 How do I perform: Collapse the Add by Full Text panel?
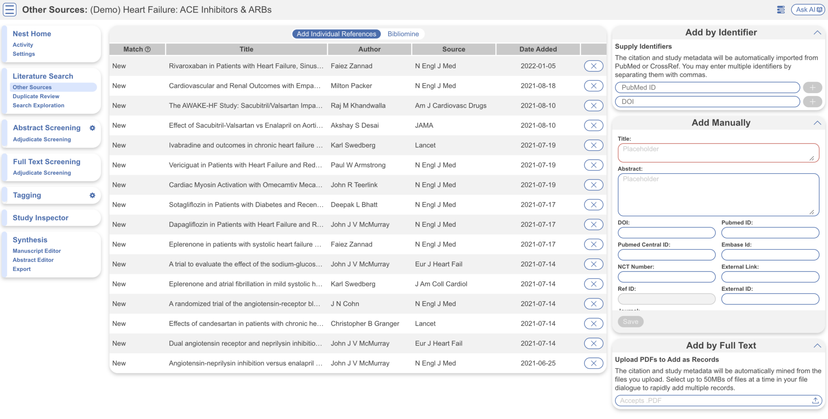(818, 346)
